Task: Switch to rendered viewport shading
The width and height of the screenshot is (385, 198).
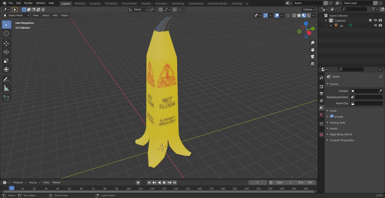Action: 309,15
